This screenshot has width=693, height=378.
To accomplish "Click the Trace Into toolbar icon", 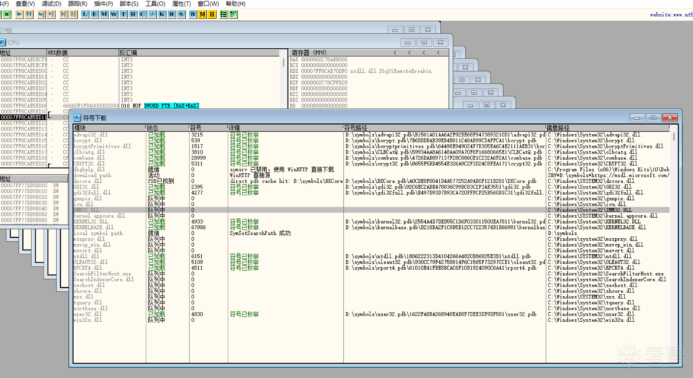I will [64, 14].
